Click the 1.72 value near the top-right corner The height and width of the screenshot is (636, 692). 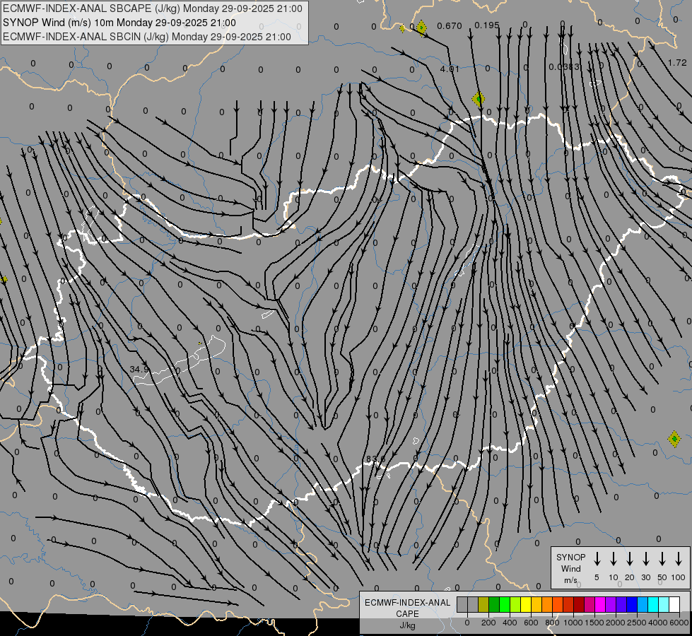(677, 63)
